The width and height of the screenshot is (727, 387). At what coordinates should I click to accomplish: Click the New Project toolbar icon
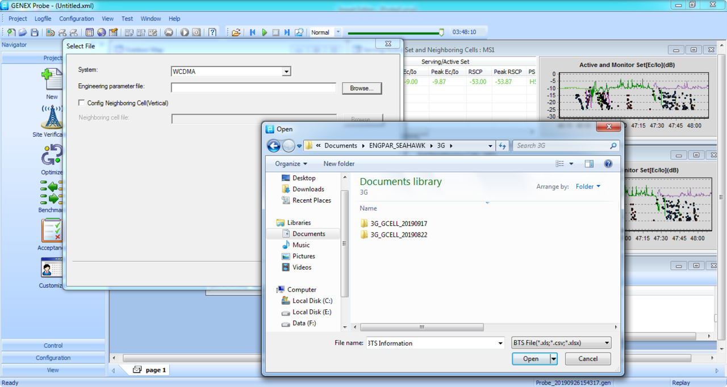11,32
